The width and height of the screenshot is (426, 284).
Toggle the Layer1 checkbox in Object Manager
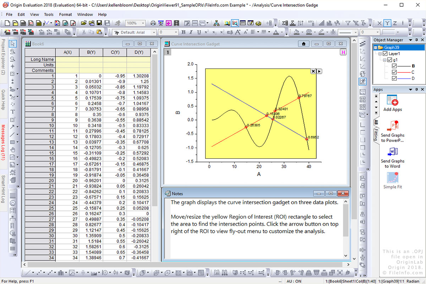click(385, 54)
